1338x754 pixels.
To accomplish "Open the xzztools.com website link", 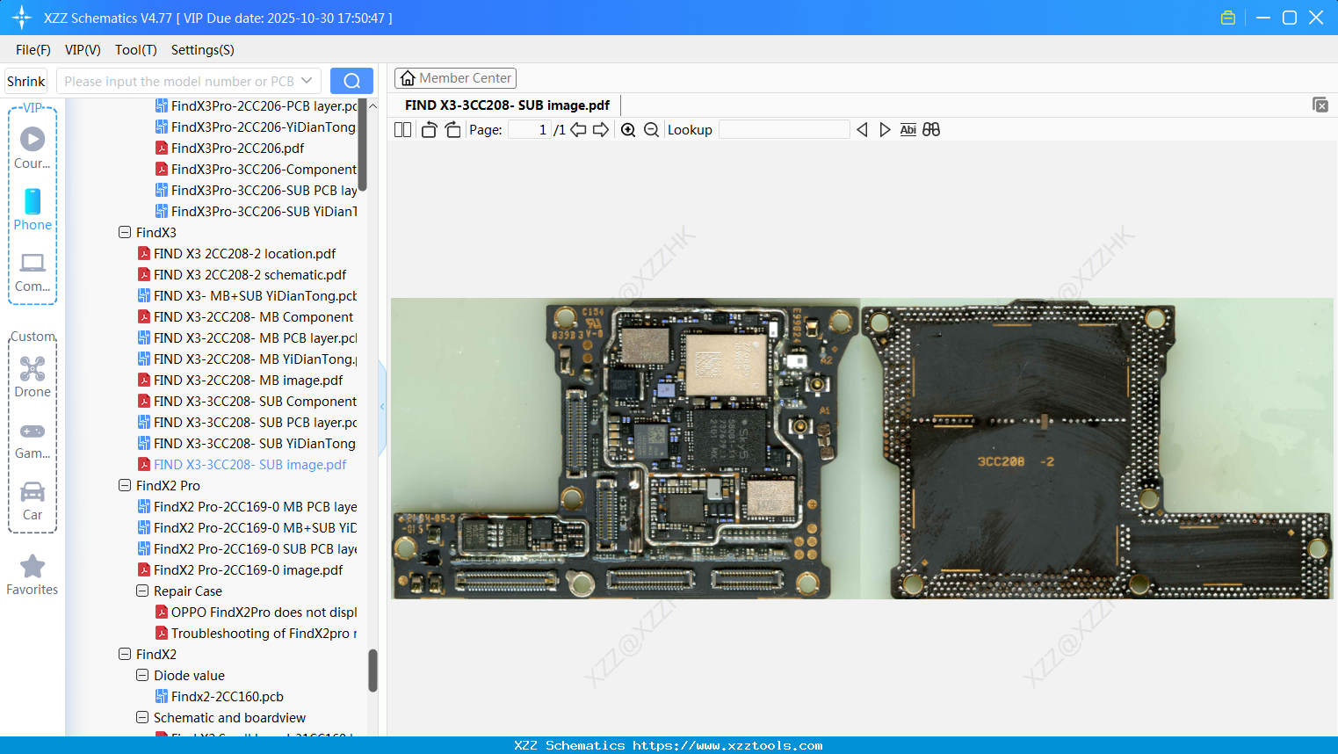I will click(727, 745).
